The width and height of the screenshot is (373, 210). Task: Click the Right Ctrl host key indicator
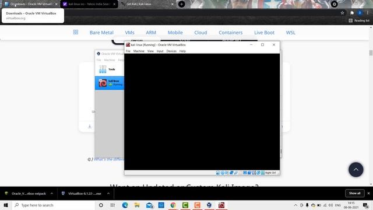tap(270, 173)
